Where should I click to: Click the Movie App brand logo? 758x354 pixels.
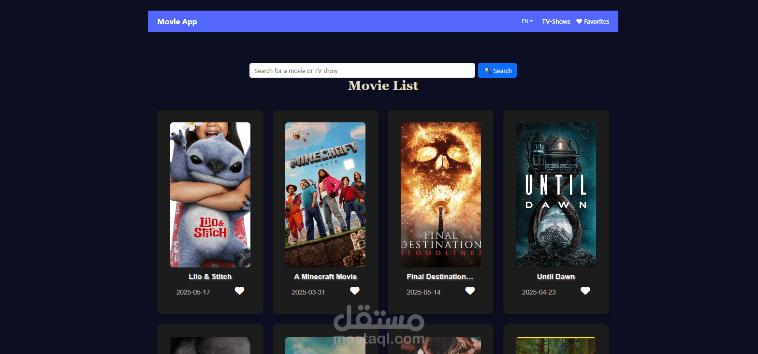(177, 21)
